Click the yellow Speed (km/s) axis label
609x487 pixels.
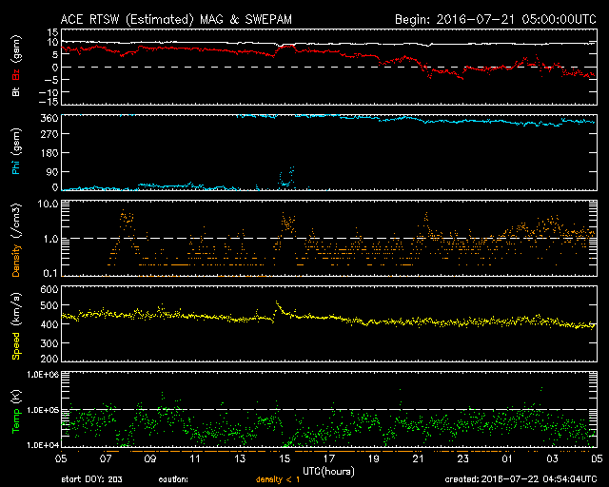(15, 323)
